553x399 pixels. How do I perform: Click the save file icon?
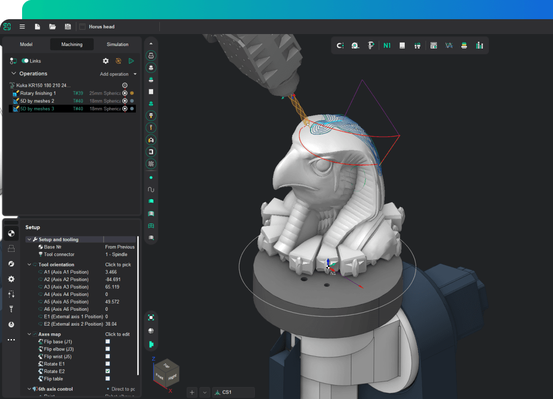click(68, 27)
